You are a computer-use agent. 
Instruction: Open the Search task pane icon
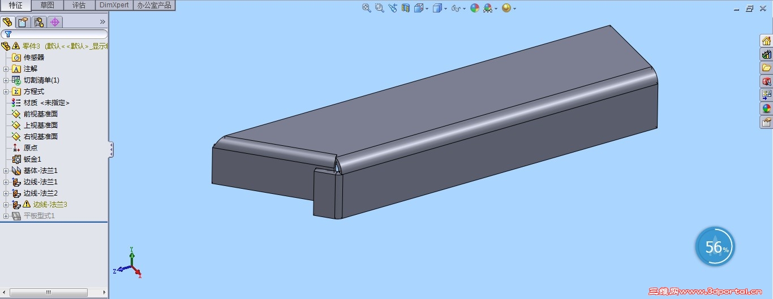(x=766, y=81)
